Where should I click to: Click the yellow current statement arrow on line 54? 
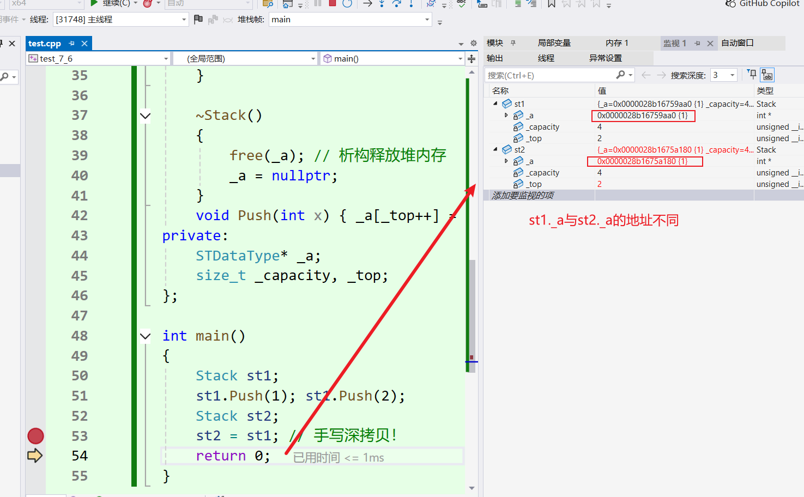(35, 456)
